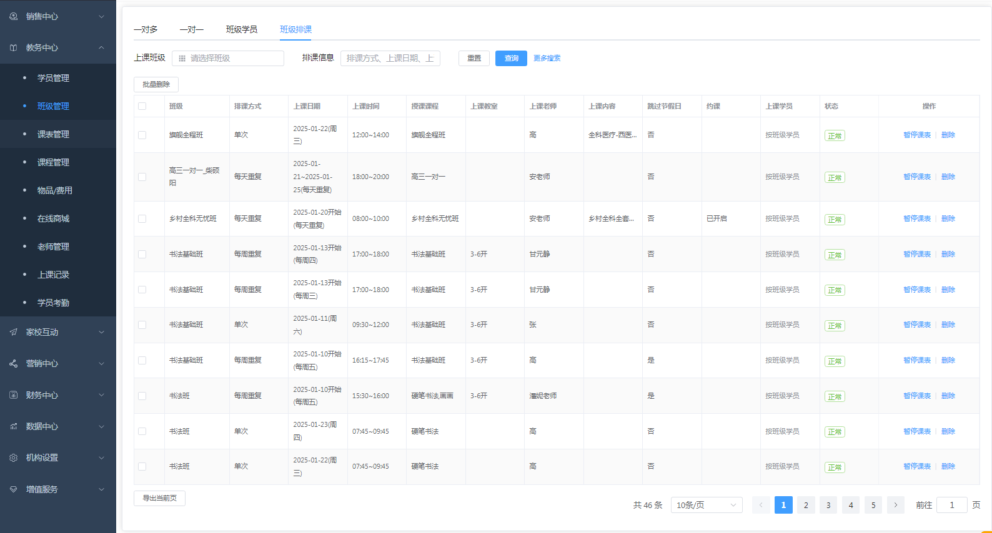Open 学员管理 in the sidebar
The image size is (992, 533).
(x=53, y=78)
